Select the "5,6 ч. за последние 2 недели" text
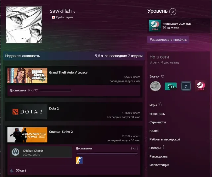Viewport: 212px width, 177px height. pos(119,56)
